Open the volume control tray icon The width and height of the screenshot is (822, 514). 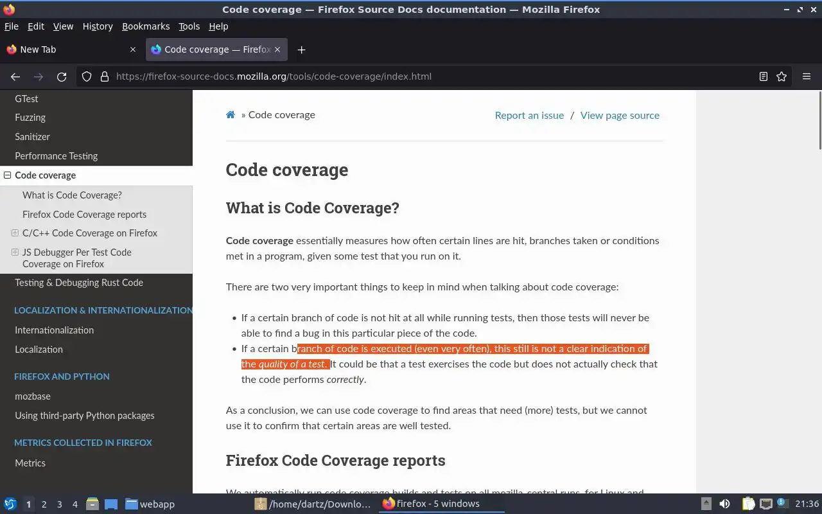point(724,504)
